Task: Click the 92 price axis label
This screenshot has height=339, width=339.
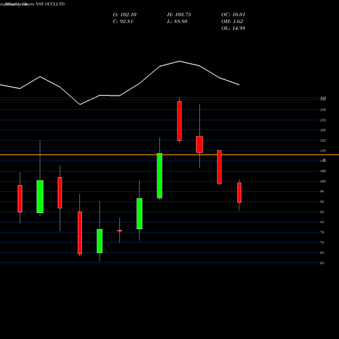Action: (322, 201)
